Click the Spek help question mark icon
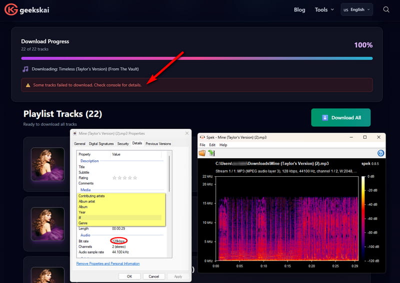This screenshot has width=400, height=283. coord(380,153)
